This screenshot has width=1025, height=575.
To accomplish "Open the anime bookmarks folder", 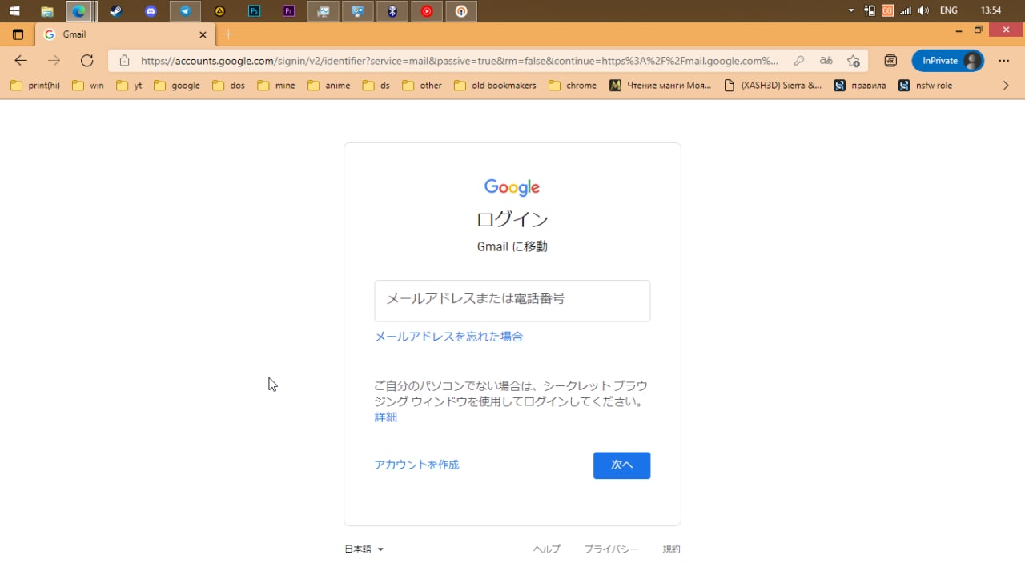I will click(329, 86).
